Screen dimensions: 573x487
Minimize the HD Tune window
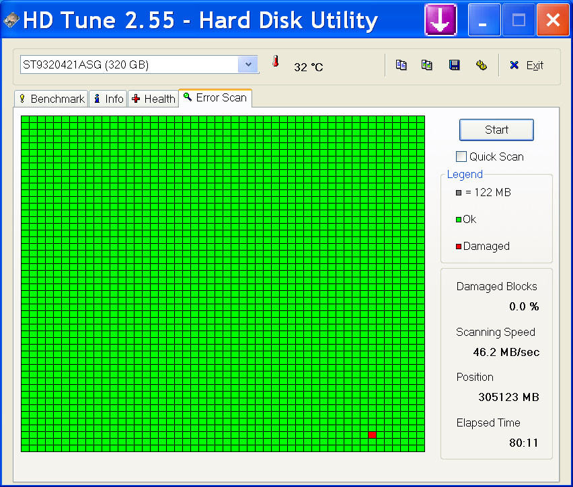[484, 19]
